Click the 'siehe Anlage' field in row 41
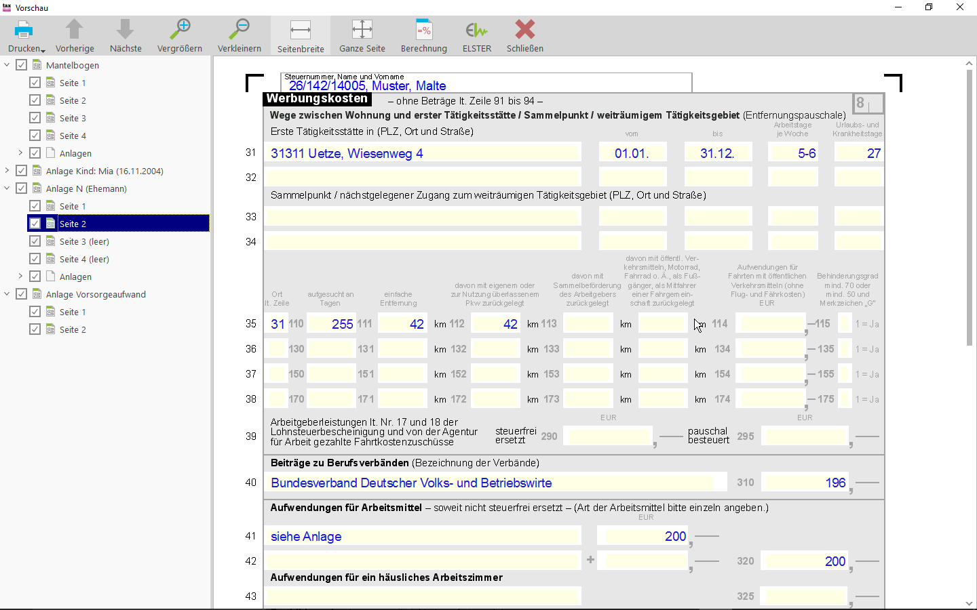Screen dimensions: 977x610 coord(423,536)
